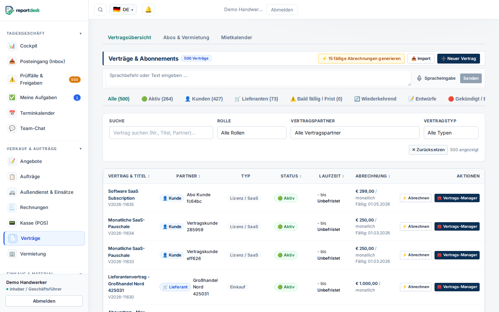
Task: Filter by Kunden (427) tab
Action: [x=204, y=99]
